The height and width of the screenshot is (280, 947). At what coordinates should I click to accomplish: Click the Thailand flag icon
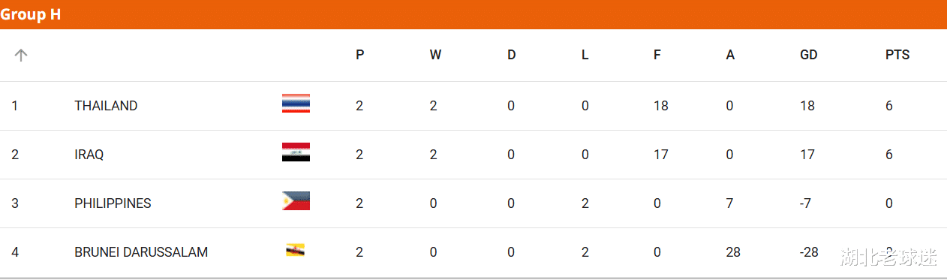click(296, 104)
